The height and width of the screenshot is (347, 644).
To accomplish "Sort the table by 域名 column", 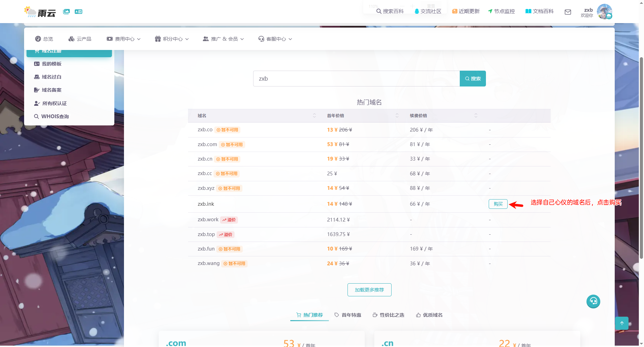I will pos(314,116).
